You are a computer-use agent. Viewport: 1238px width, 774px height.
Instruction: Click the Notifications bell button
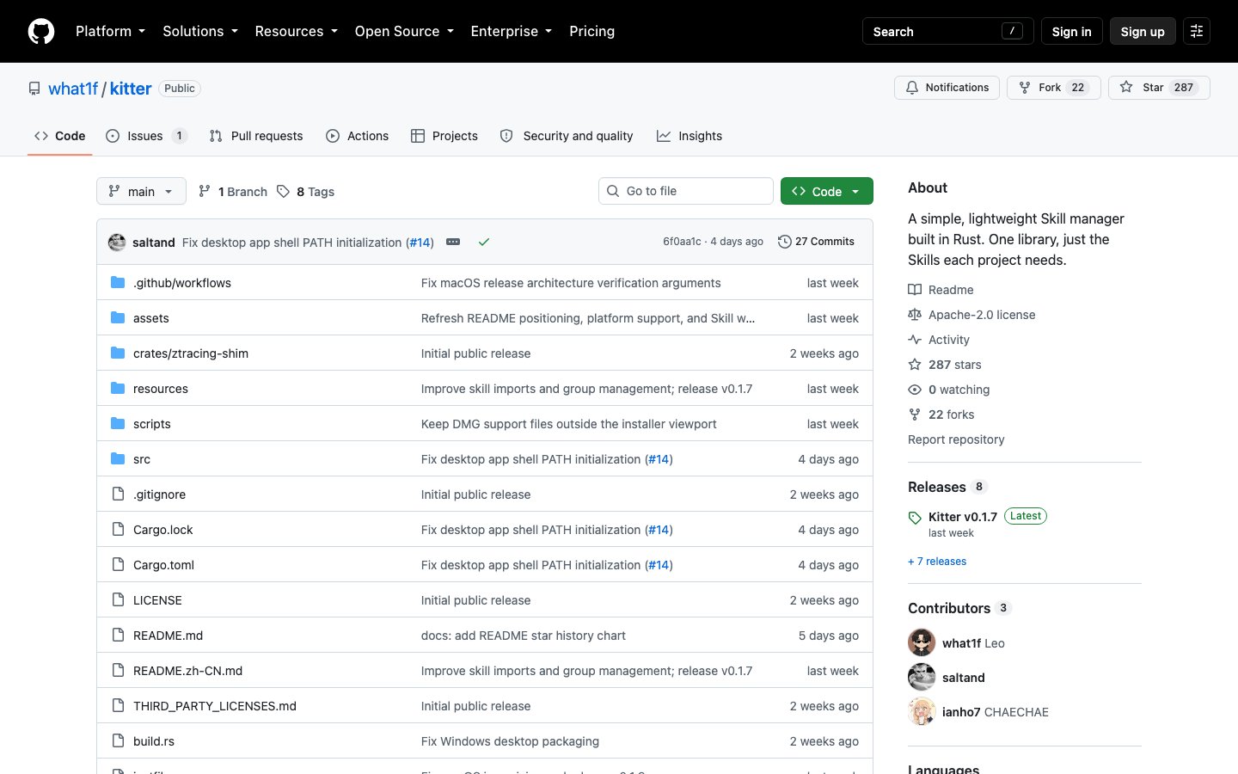947,88
